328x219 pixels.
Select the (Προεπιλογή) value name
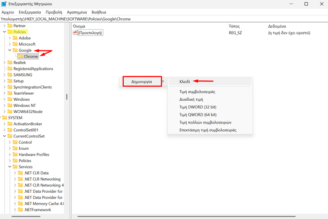coord(91,33)
